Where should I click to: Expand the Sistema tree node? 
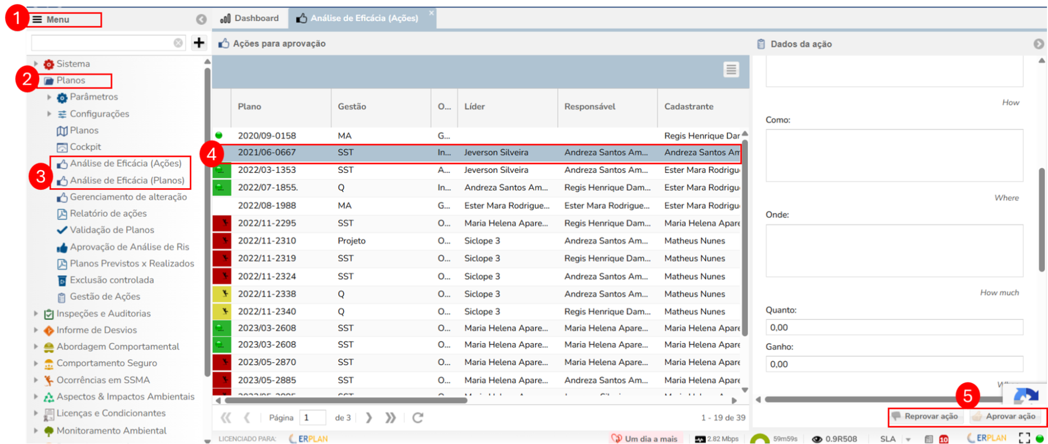click(36, 64)
